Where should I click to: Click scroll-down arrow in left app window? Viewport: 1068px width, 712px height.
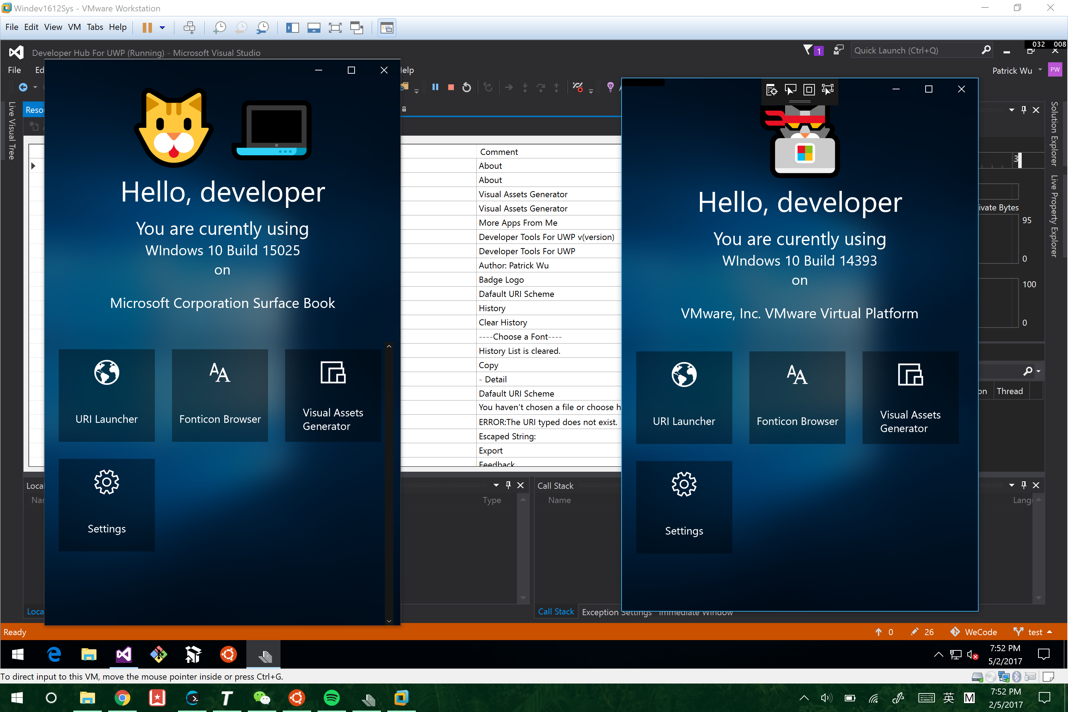(x=389, y=621)
